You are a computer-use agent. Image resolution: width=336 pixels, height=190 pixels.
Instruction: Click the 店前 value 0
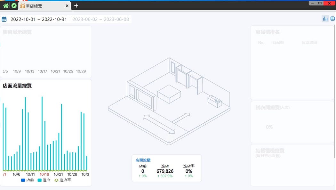coord(143,171)
